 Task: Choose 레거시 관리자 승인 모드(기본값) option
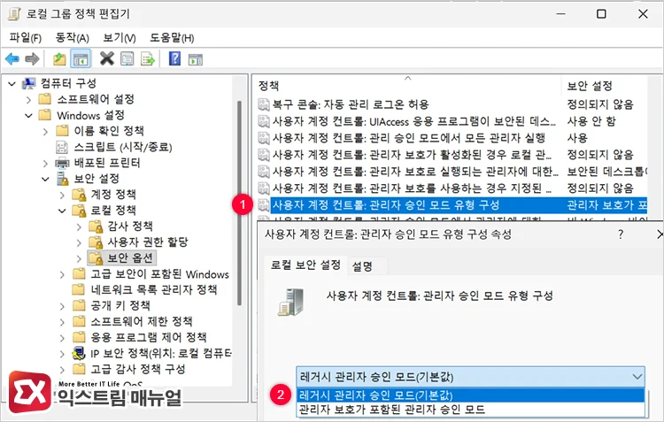coord(470,395)
